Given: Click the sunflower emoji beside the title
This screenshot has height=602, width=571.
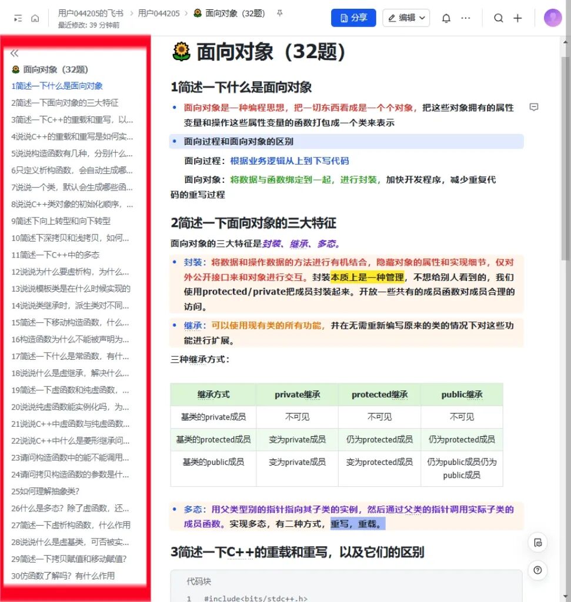Looking at the screenshot, I should tap(181, 52).
